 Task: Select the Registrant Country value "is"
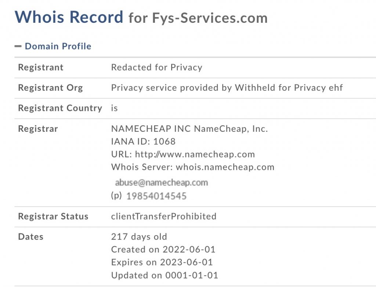point(115,108)
